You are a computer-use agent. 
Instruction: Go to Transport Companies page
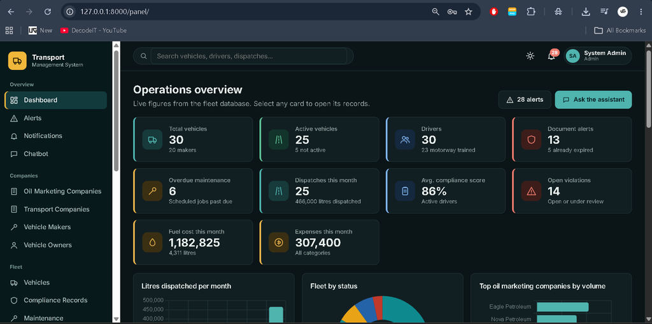click(x=56, y=209)
